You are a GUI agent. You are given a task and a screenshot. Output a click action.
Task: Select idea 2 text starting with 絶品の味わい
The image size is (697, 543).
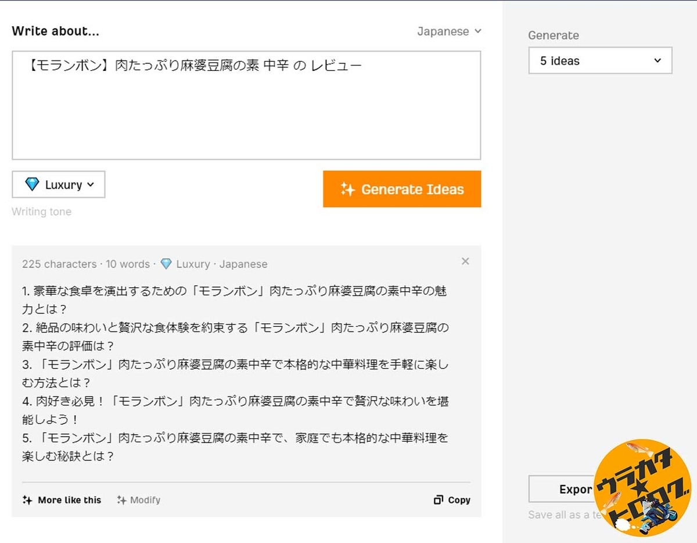[x=235, y=337]
